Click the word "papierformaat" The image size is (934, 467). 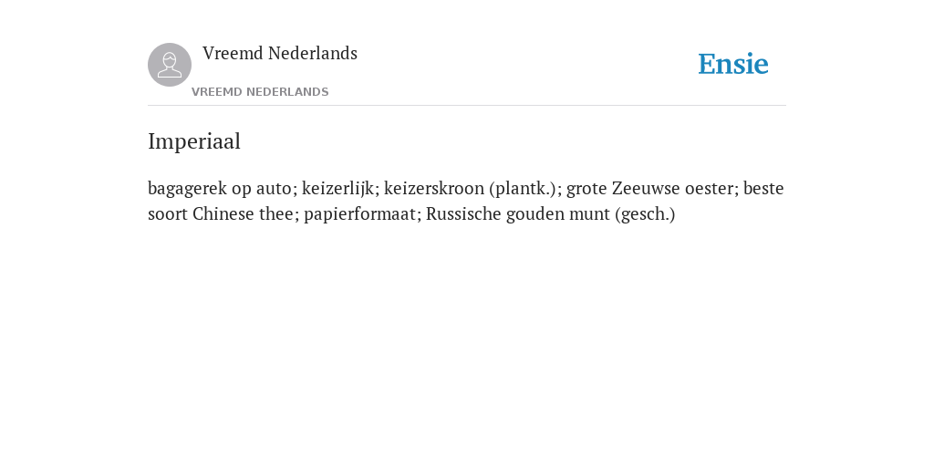click(359, 213)
